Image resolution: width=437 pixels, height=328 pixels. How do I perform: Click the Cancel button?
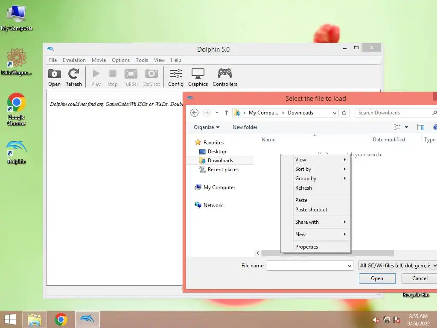coord(420,278)
